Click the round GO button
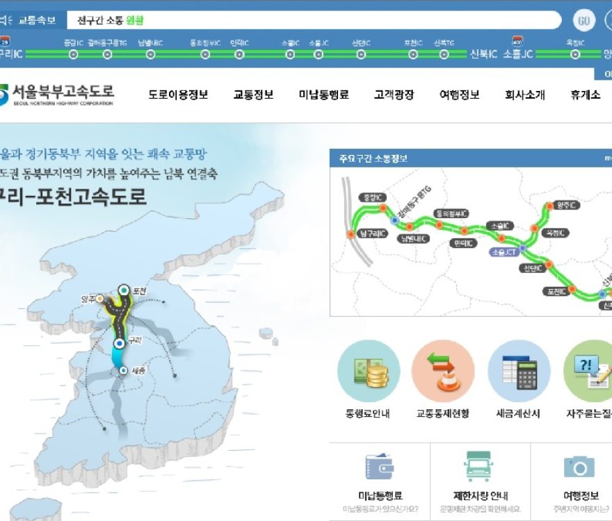This screenshot has height=521, width=612. click(584, 20)
